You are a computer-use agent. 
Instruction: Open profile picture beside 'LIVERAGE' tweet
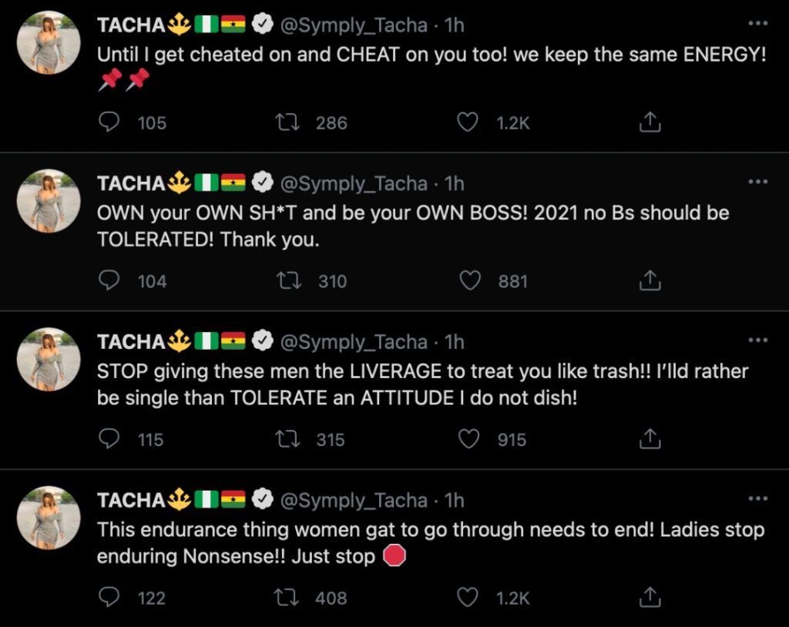(49, 359)
